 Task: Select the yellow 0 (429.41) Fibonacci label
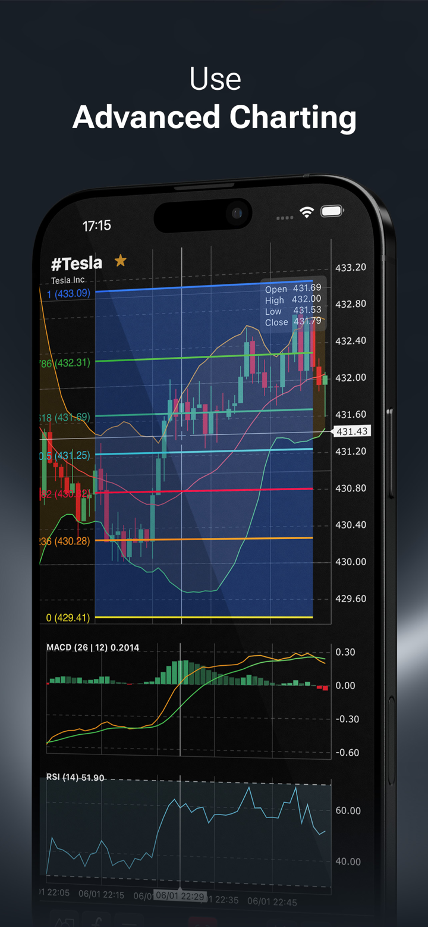tap(68, 618)
